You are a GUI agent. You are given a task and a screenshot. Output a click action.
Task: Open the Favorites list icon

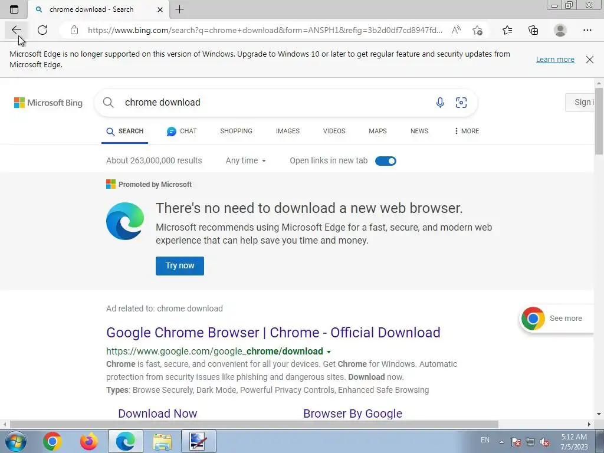click(507, 30)
